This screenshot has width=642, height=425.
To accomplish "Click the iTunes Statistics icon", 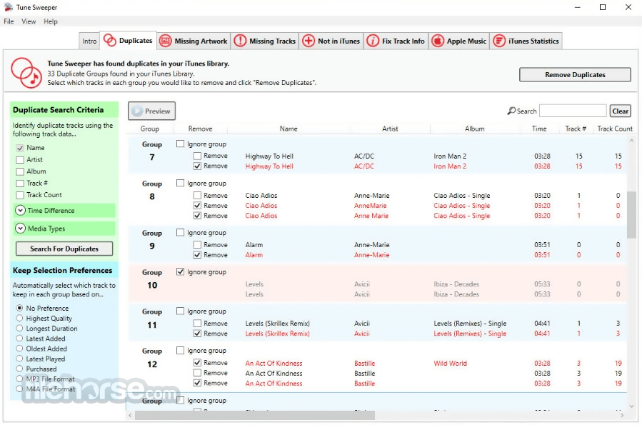I will pos(499,41).
